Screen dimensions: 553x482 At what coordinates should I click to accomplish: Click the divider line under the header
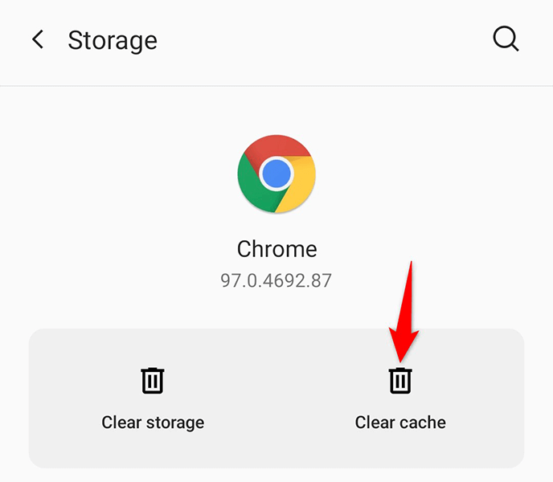click(x=276, y=86)
